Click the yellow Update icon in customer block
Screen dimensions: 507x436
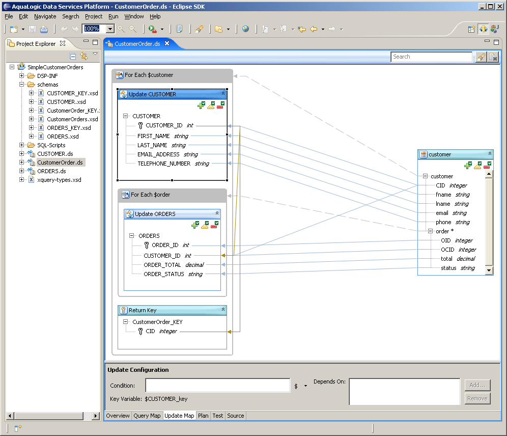(477, 165)
